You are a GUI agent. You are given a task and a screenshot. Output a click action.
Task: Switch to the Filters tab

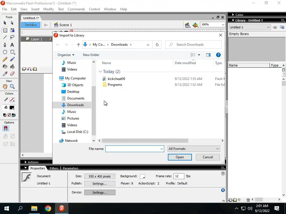54,168
